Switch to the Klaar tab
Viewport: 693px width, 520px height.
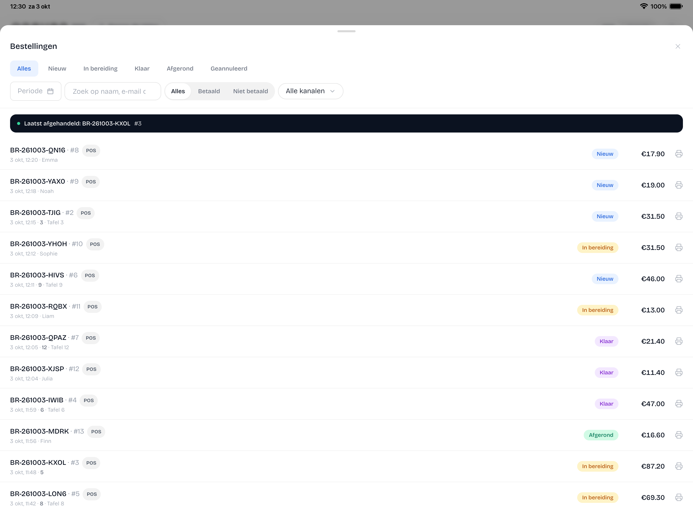click(142, 69)
